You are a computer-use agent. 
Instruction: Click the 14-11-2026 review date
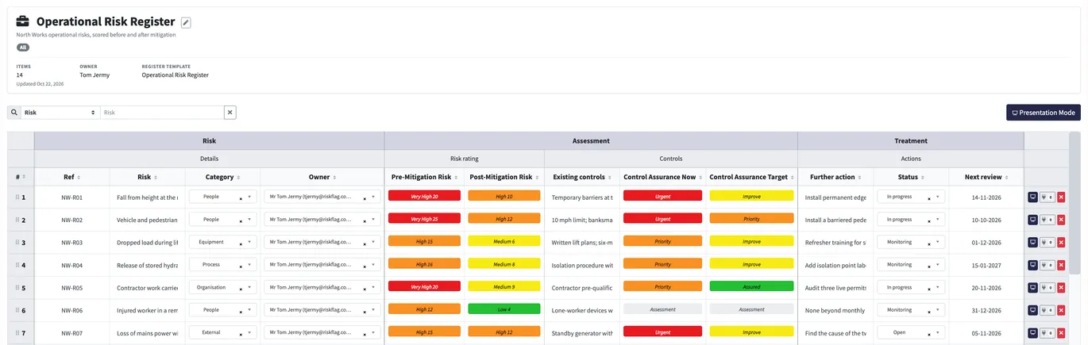(x=986, y=197)
